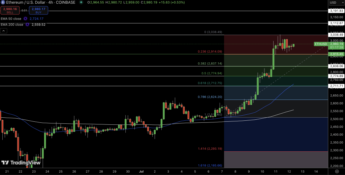Click the Jul date on time axis

click(x=141, y=171)
